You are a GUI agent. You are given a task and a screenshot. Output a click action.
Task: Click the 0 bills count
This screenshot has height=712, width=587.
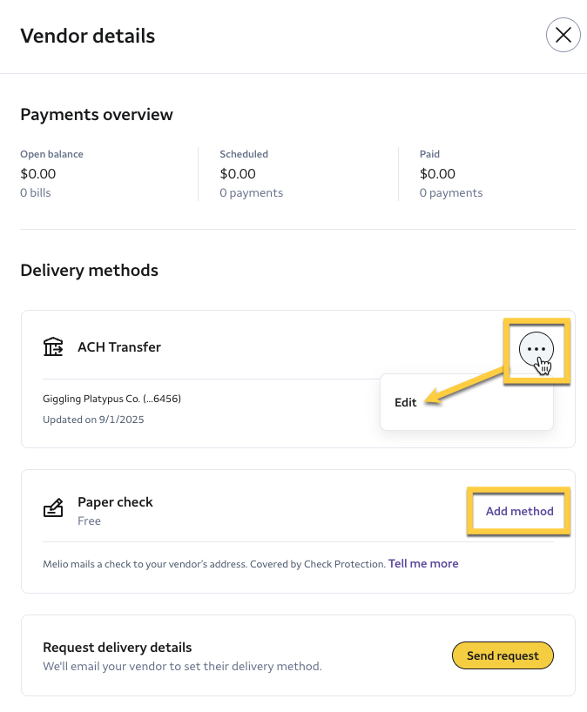pyautogui.click(x=36, y=193)
